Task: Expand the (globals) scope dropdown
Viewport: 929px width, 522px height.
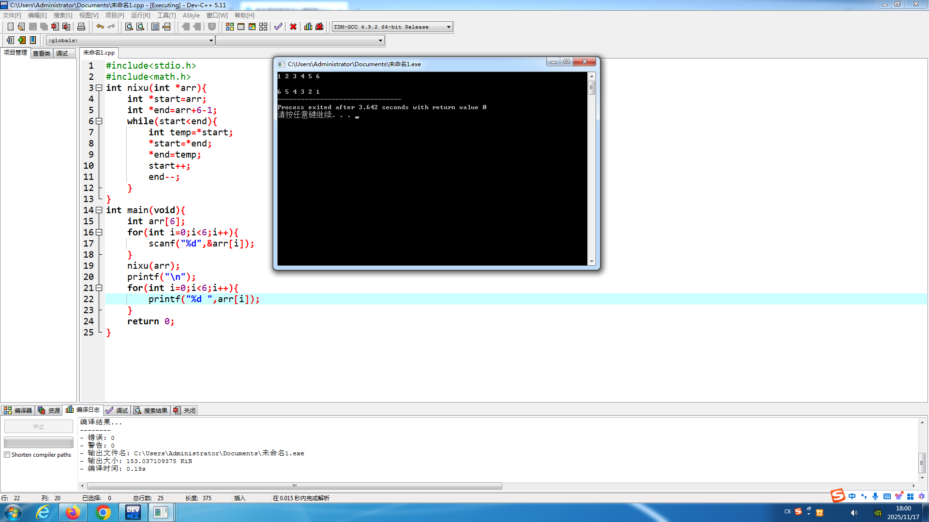Action: click(x=211, y=41)
